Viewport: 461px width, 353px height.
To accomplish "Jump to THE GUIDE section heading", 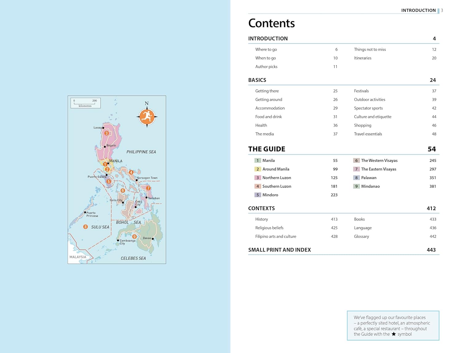I will [266, 149].
